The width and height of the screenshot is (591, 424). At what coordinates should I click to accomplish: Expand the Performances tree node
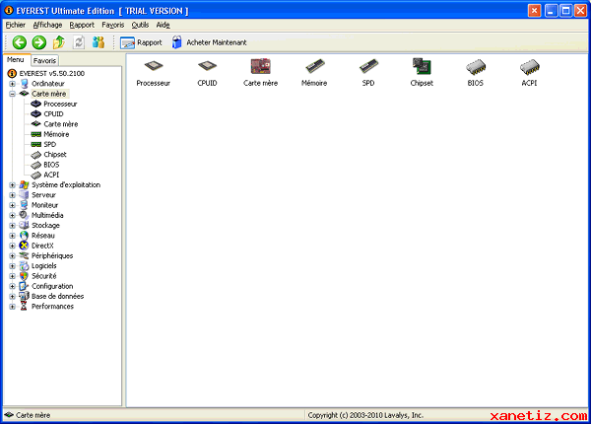click(12, 307)
